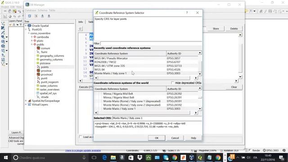288x162 pixels.
Task: Select WGS 84 / UTM zone 33S row
Action: click(x=146, y=66)
